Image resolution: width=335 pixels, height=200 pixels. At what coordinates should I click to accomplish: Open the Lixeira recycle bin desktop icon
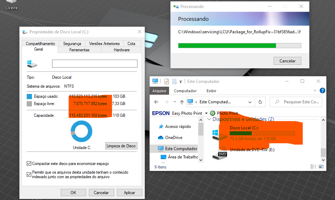11,5
